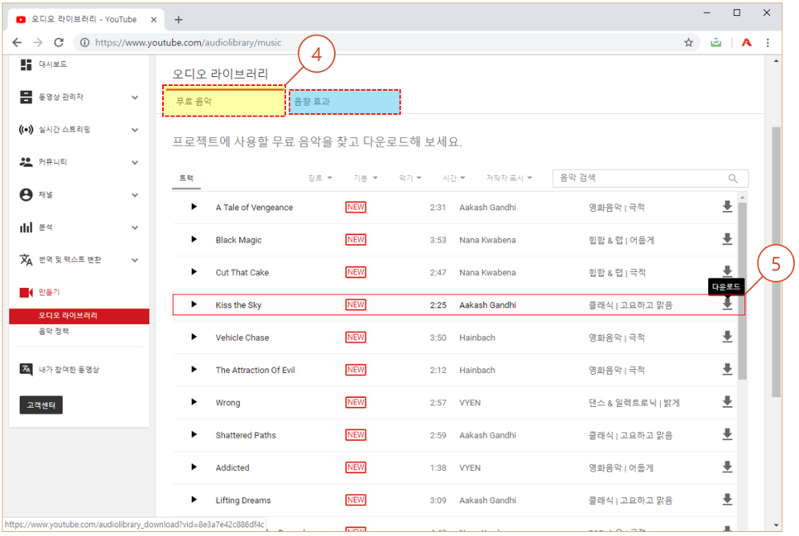Play the track Black Magic
The image size is (799, 536).
coord(194,240)
